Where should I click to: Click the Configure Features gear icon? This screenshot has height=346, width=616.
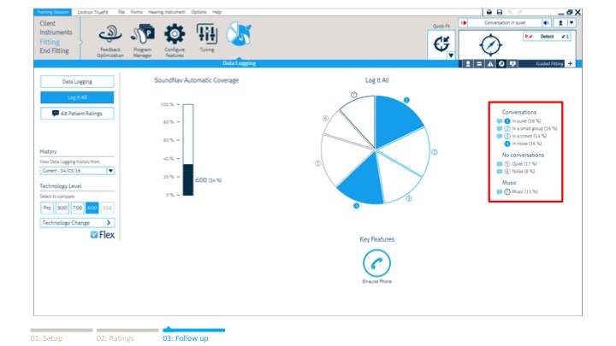pyautogui.click(x=175, y=34)
